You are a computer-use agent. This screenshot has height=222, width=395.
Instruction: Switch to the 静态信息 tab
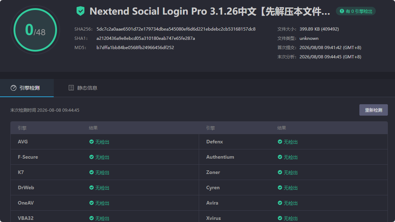click(x=83, y=88)
